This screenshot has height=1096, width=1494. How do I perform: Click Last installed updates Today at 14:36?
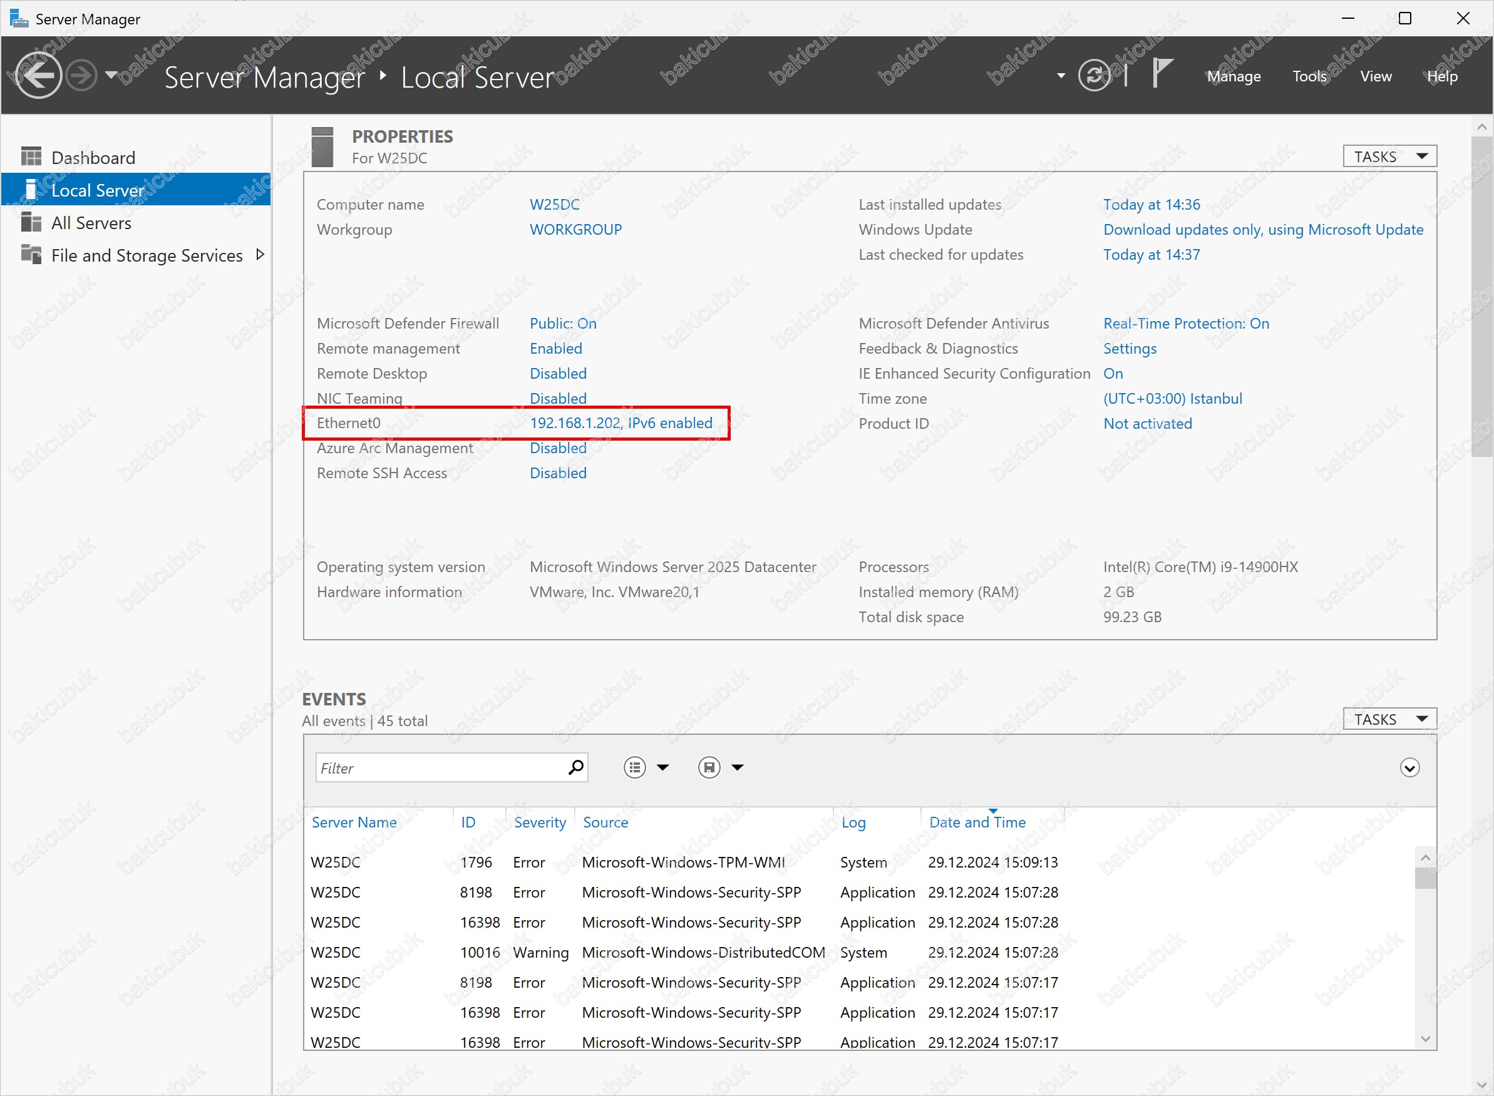[x=1151, y=204]
